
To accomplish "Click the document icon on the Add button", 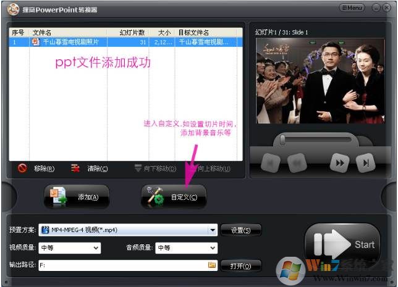I will 58,197.
